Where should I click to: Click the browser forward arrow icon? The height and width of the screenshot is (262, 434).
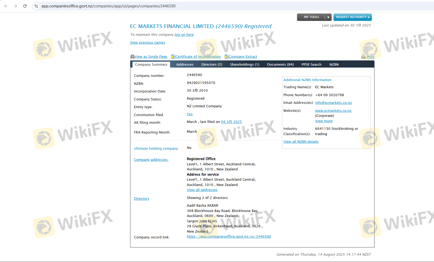tap(15, 6)
